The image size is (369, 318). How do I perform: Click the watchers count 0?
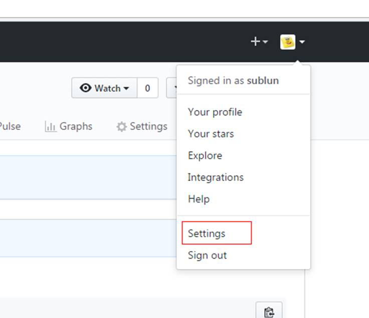[147, 88]
